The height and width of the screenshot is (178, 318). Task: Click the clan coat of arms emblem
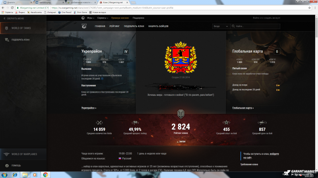[x=181, y=58]
